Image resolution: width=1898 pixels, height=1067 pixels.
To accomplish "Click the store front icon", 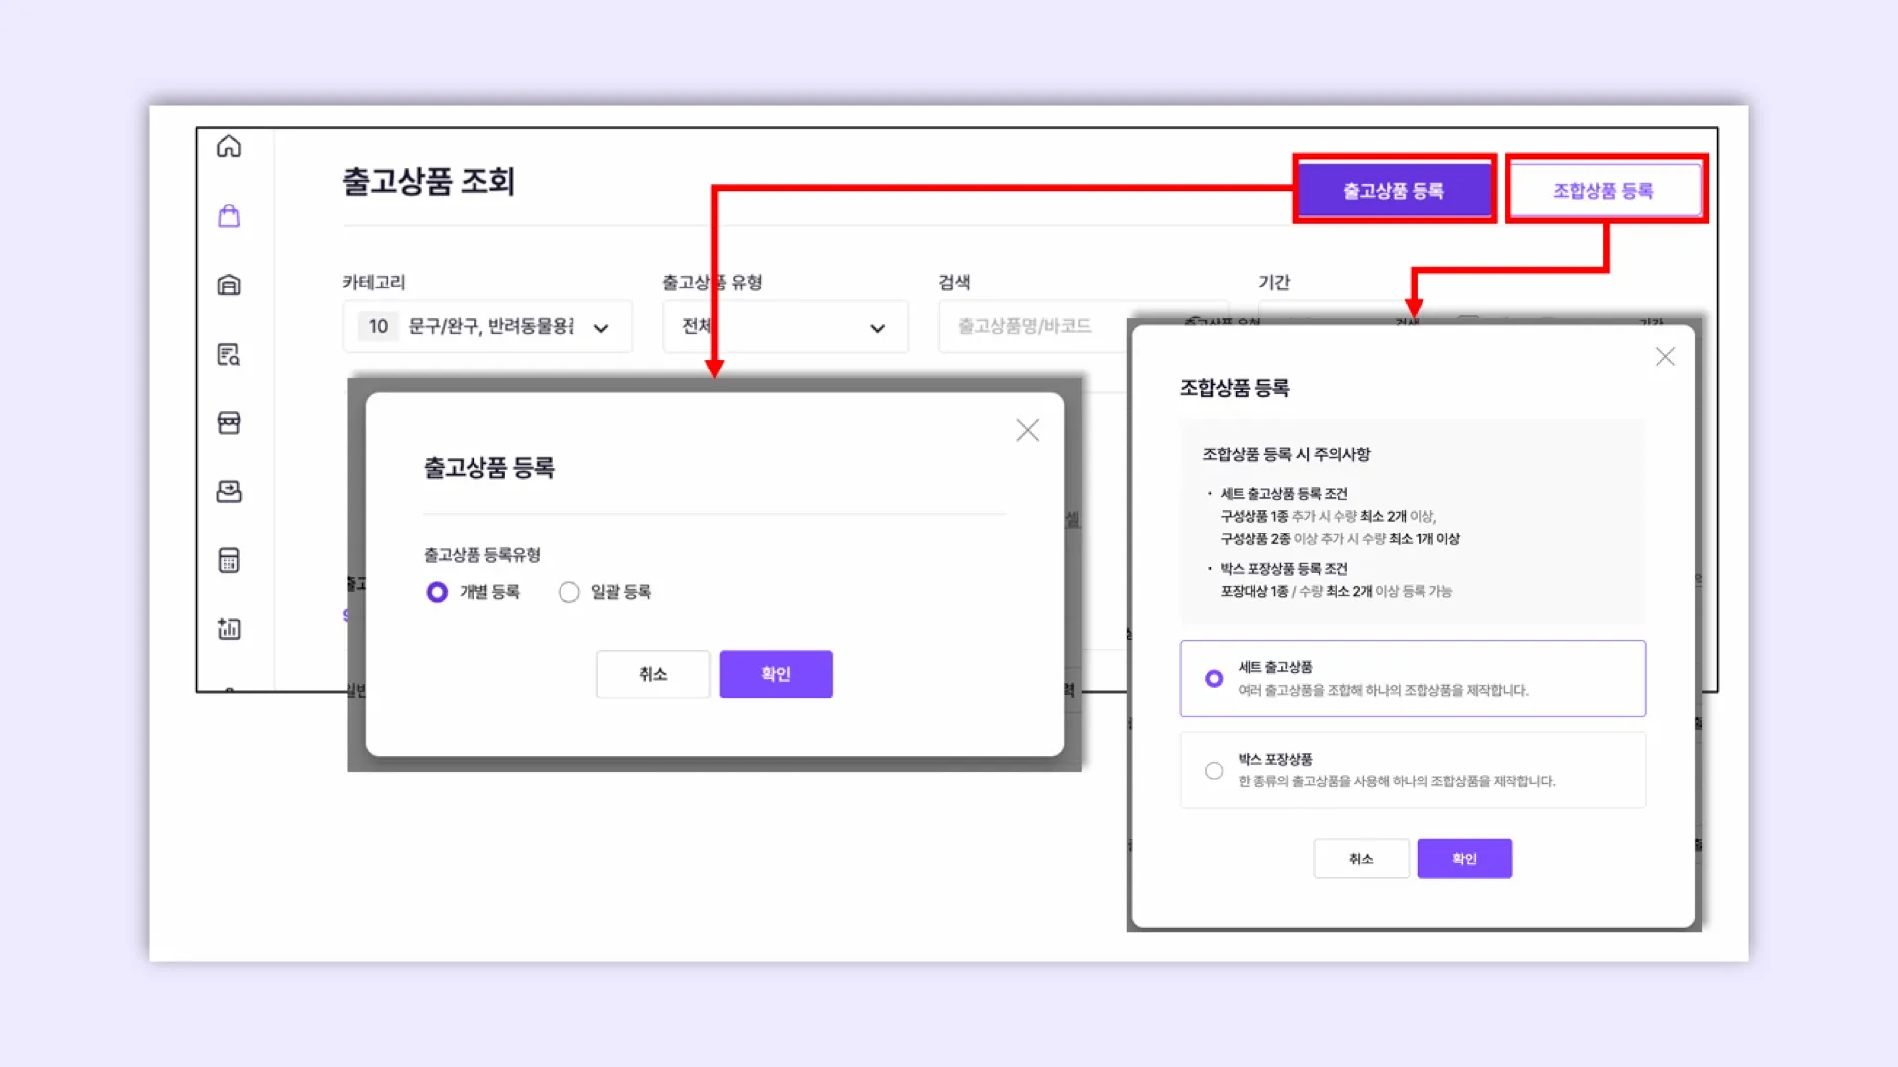I will coord(229,423).
